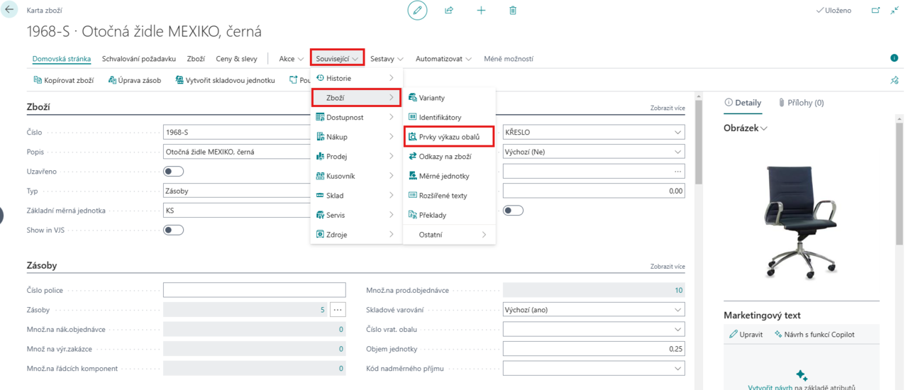This screenshot has height=390, width=908.
Task: Click the Číslo police input field
Action: coord(254,290)
